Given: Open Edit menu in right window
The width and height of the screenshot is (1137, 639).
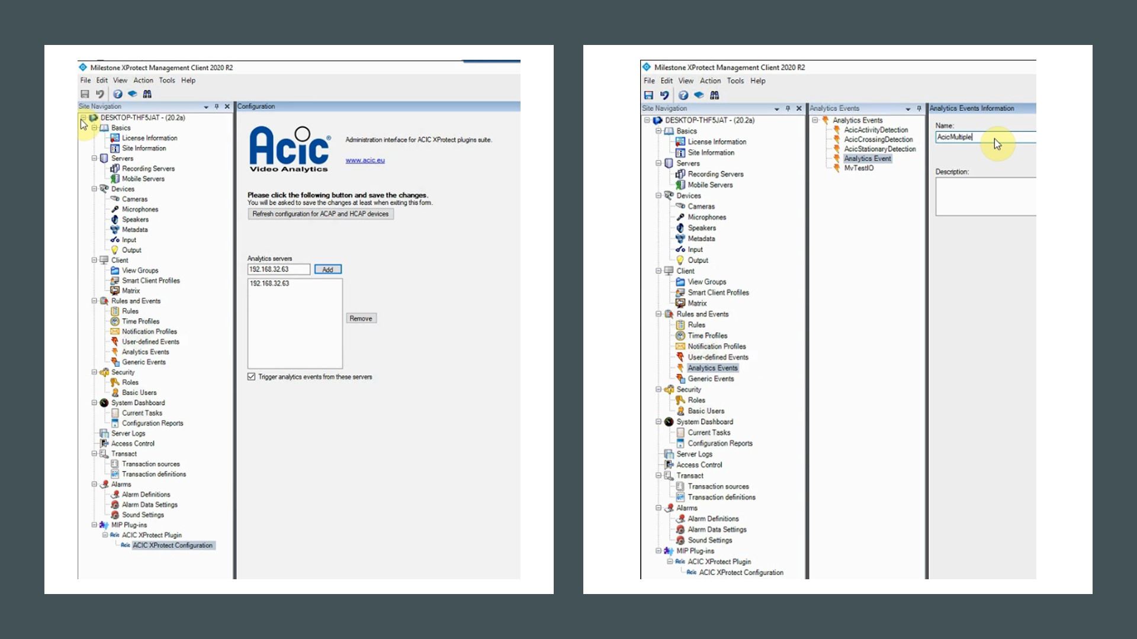Looking at the screenshot, I should coord(667,81).
